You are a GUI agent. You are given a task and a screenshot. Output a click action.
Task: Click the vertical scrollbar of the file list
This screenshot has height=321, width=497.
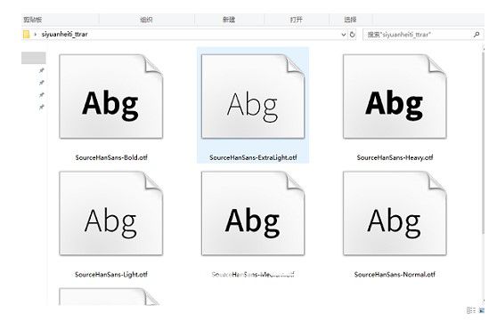[483, 142]
